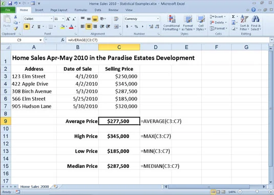
Task: Open the Sort & Filter dropdown
Action: point(244,23)
